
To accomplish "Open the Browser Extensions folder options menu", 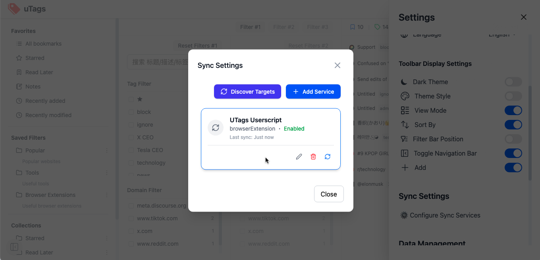I will pyautogui.click(x=107, y=195).
